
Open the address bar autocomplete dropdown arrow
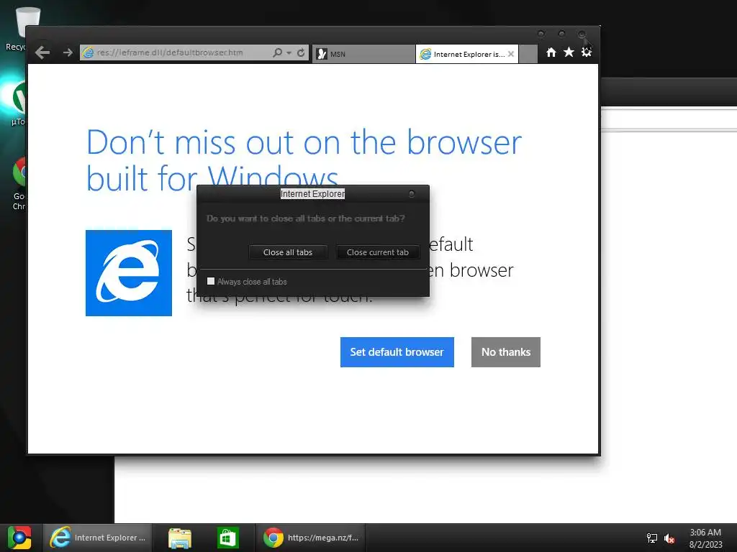[289, 53]
